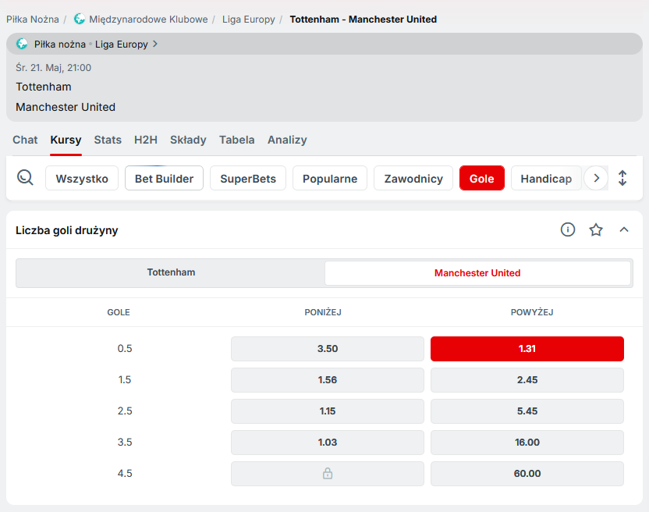The image size is (649, 512).
Task: Click the search magnifier icon
Action: [25, 178]
